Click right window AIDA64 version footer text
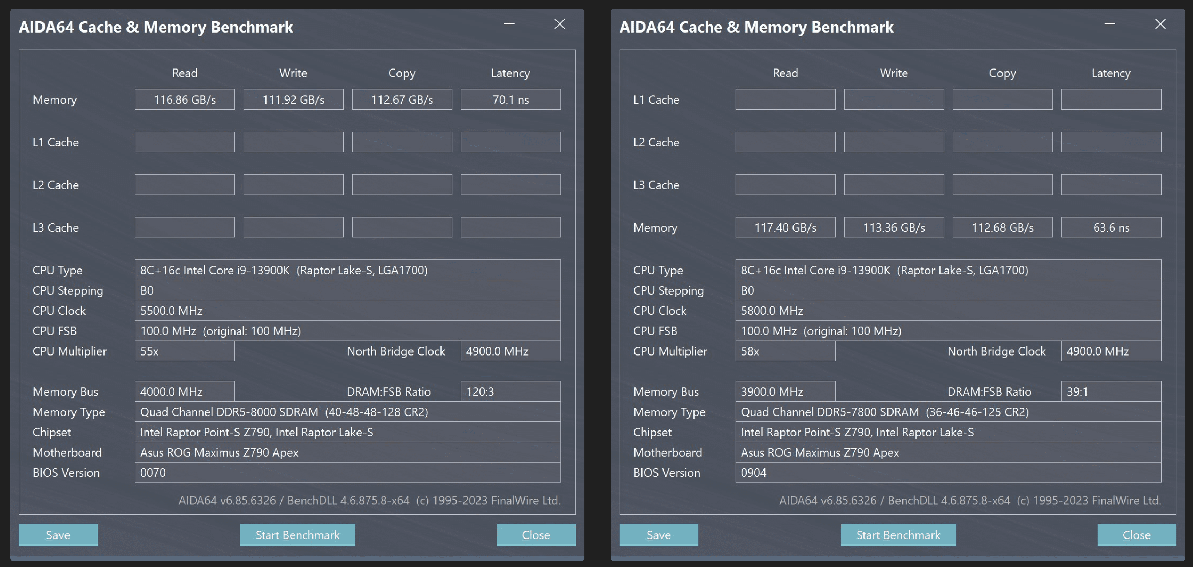The width and height of the screenshot is (1193, 567). [x=970, y=500]
